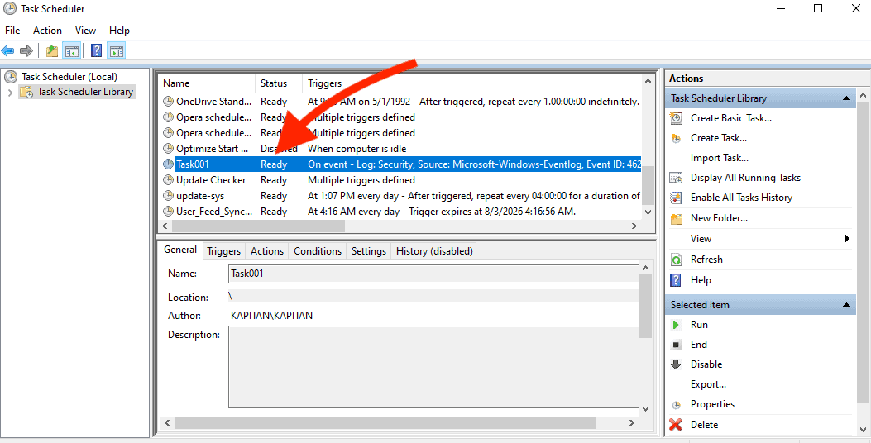Click the Create Basic Task icon
871x443 pixels.
pos(677,118)
